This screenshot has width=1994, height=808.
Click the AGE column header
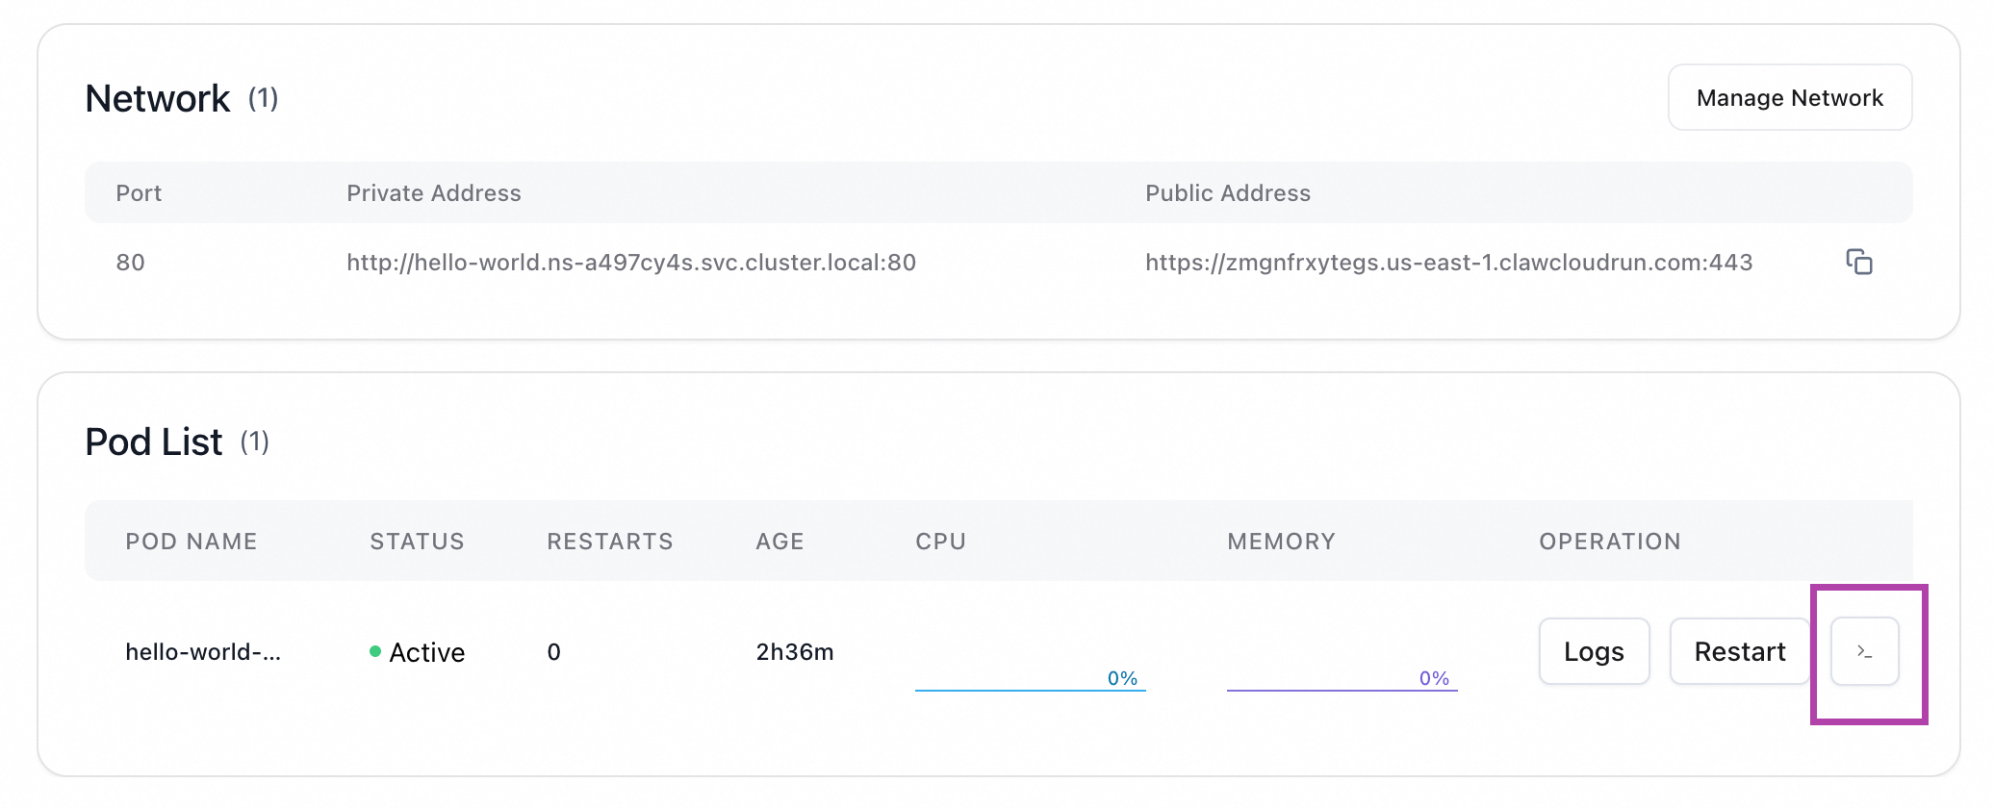(780, 542)
